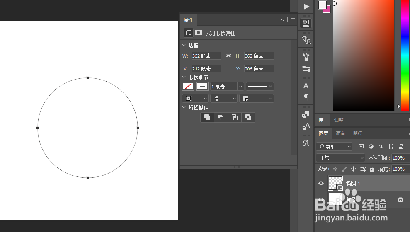Click the Intersect Shape Areas operation

pyautogui.click(x=235, y=117)
